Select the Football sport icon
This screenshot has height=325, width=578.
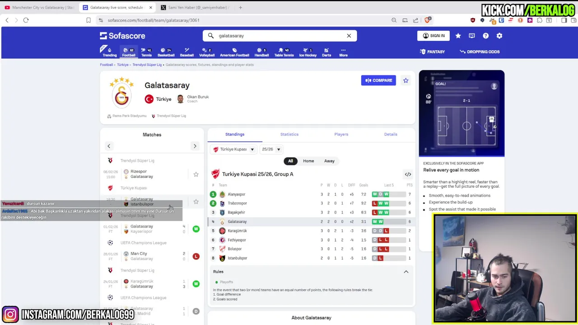(129, 52)
